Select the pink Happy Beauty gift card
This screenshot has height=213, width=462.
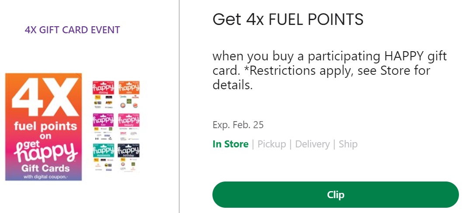pos(129,126)
